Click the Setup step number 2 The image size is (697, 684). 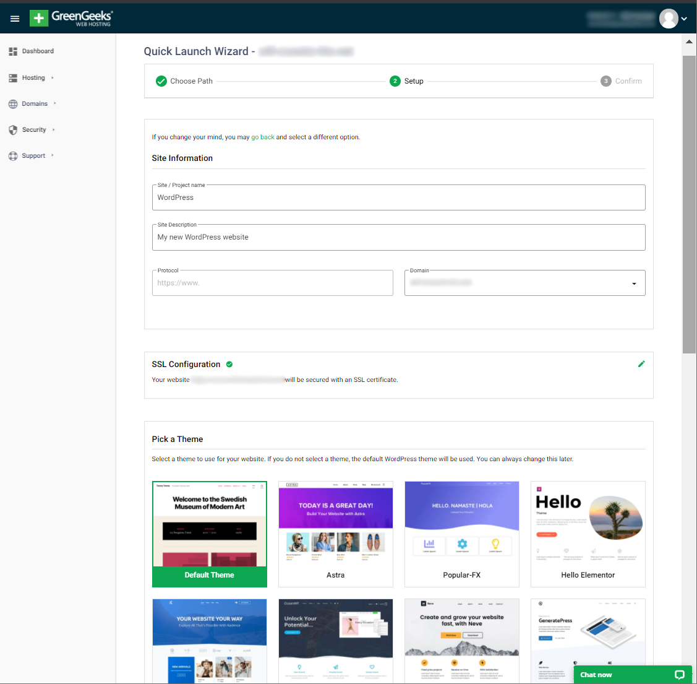(395, 81)
